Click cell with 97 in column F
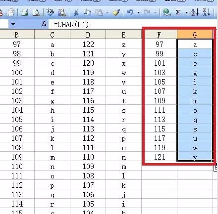Image resolution: width=218 pixels, height=214 pixels. [x=160, y=44]
